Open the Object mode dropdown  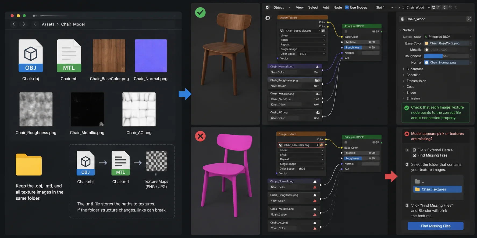282,8
